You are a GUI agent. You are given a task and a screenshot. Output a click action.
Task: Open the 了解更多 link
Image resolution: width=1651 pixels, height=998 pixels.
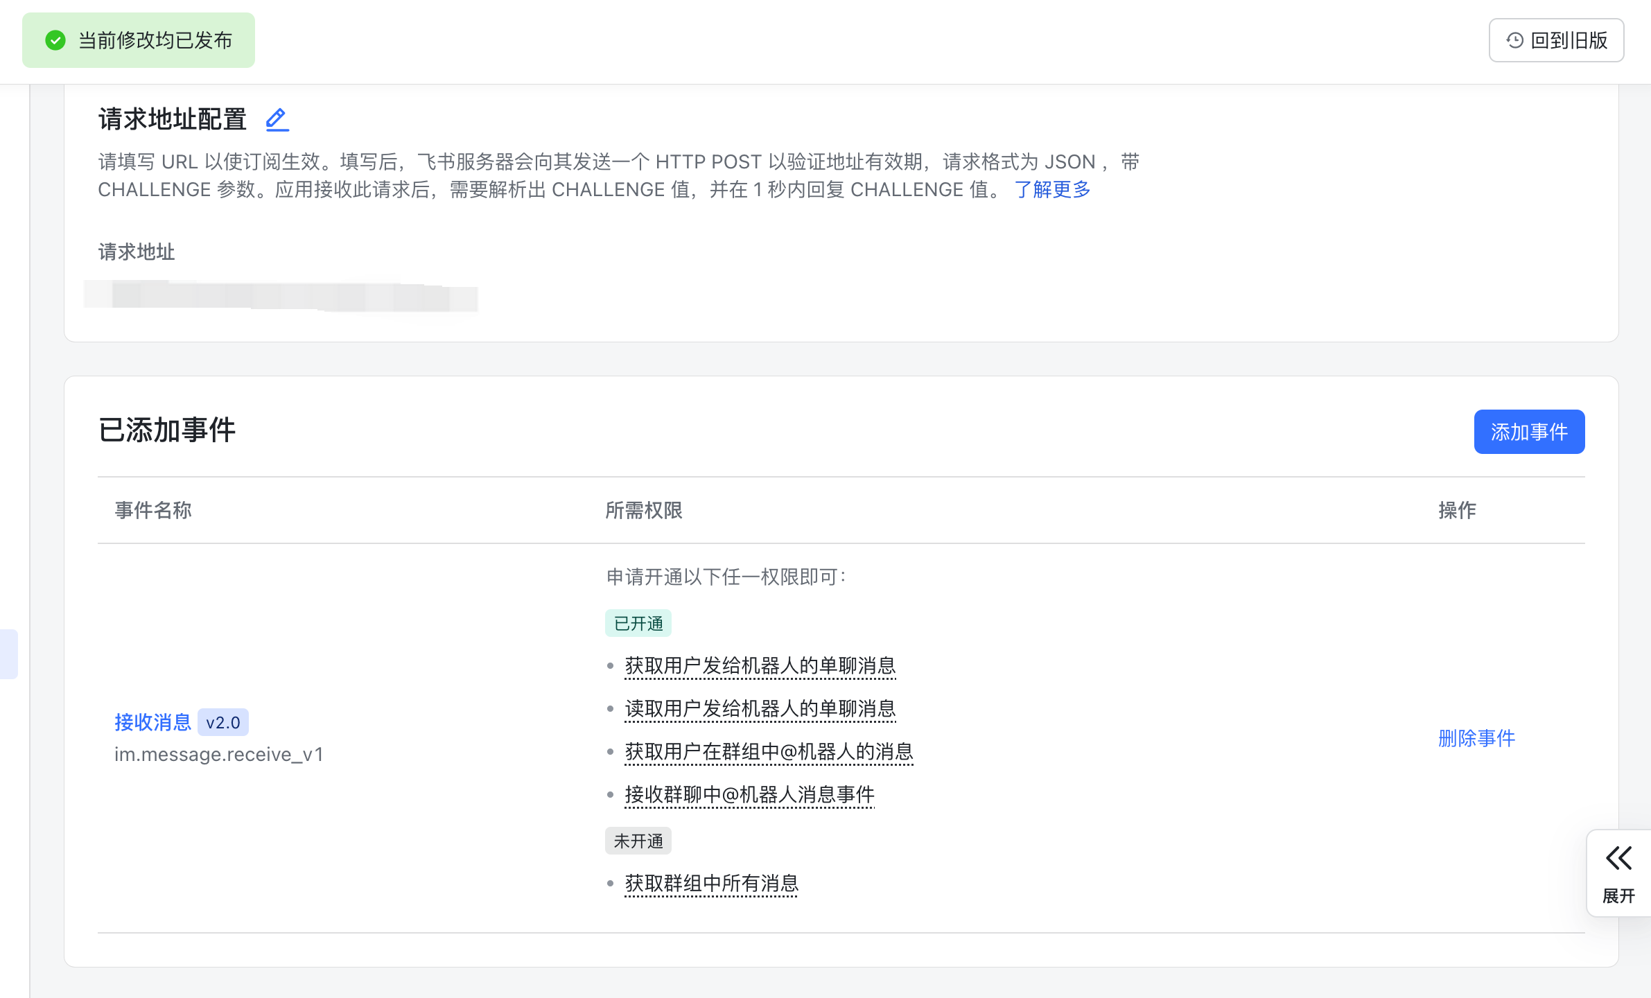(x=1052, y=189)
